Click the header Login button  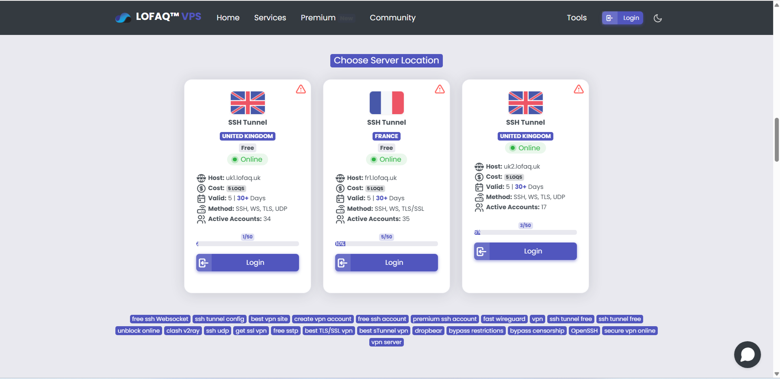(x=622, y=18)
